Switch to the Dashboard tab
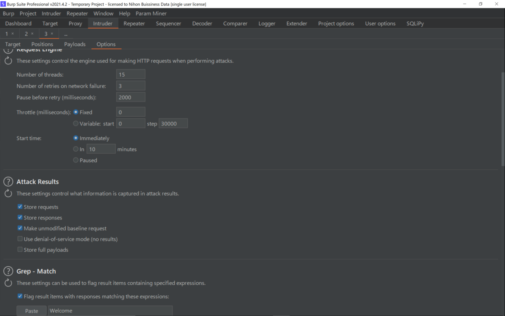The image size is (505, 316). pyautogui.click(x=19, y=24)
